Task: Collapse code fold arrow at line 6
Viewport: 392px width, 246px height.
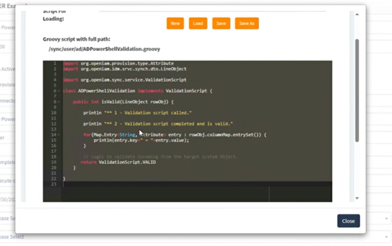Action: pos(59,91)
